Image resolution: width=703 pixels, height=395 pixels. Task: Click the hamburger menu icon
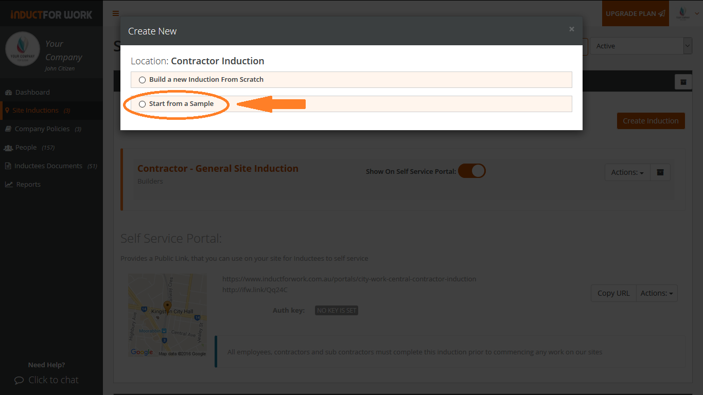pyautogui.click(x=115, y=13)
